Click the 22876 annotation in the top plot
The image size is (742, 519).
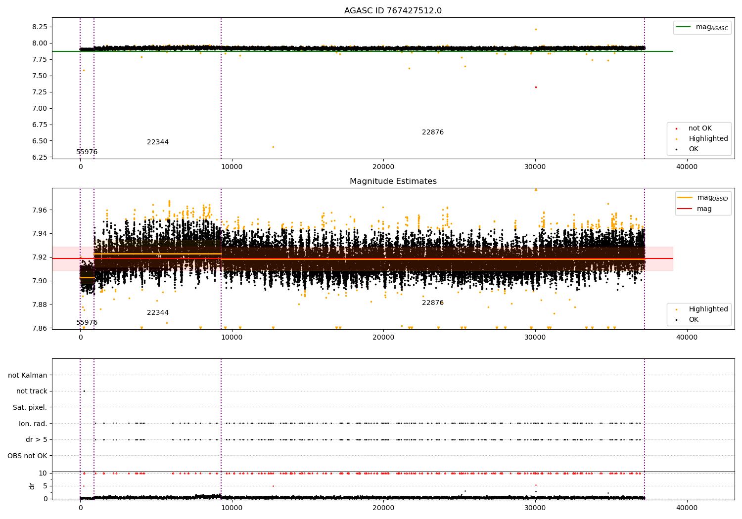[x=433, y=132]
